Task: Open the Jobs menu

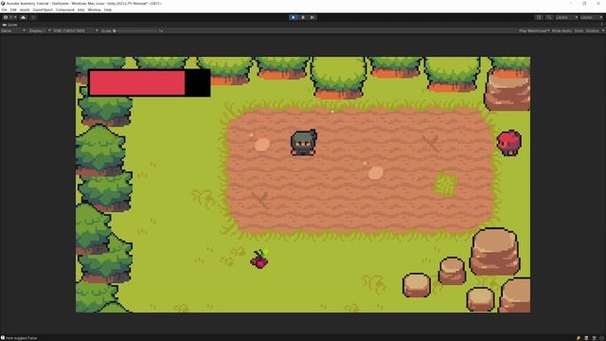Action: click(80, 9)
